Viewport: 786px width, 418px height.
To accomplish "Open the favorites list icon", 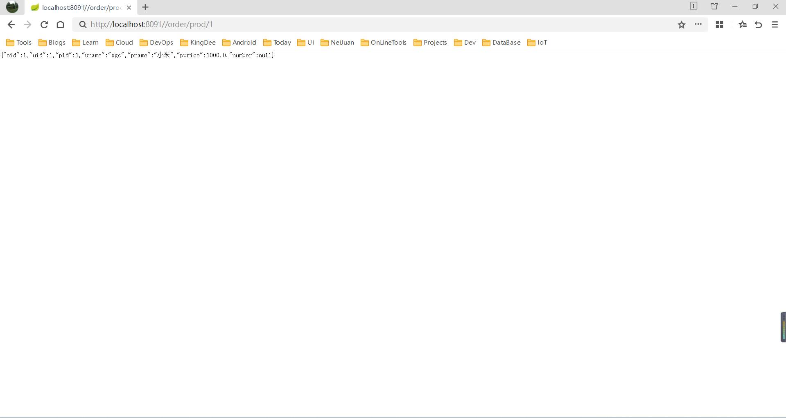I will (743, 25).
